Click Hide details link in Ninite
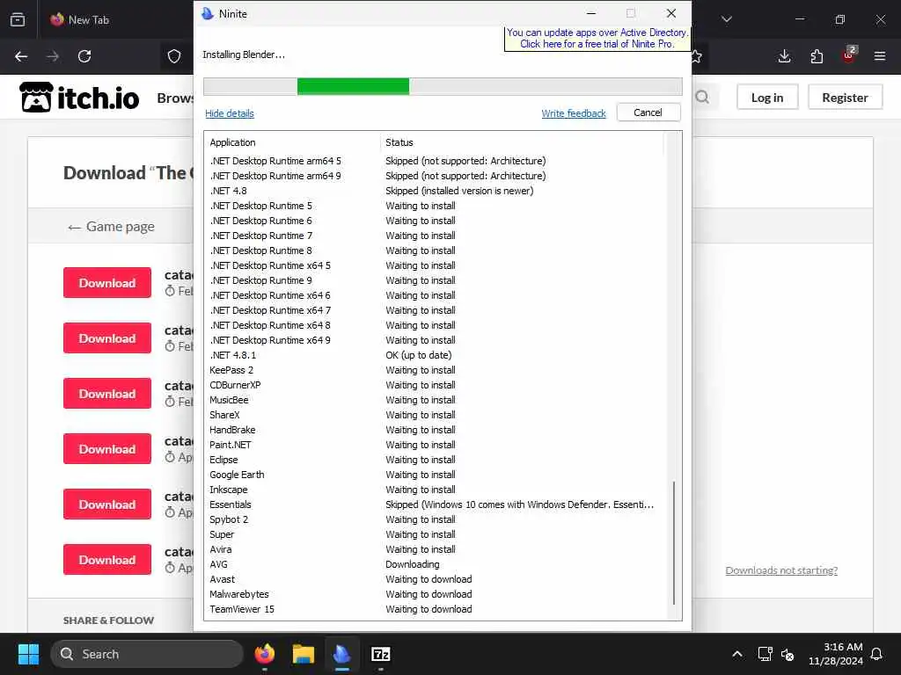Viewport: 901px width, 675px height. [230, 113]
